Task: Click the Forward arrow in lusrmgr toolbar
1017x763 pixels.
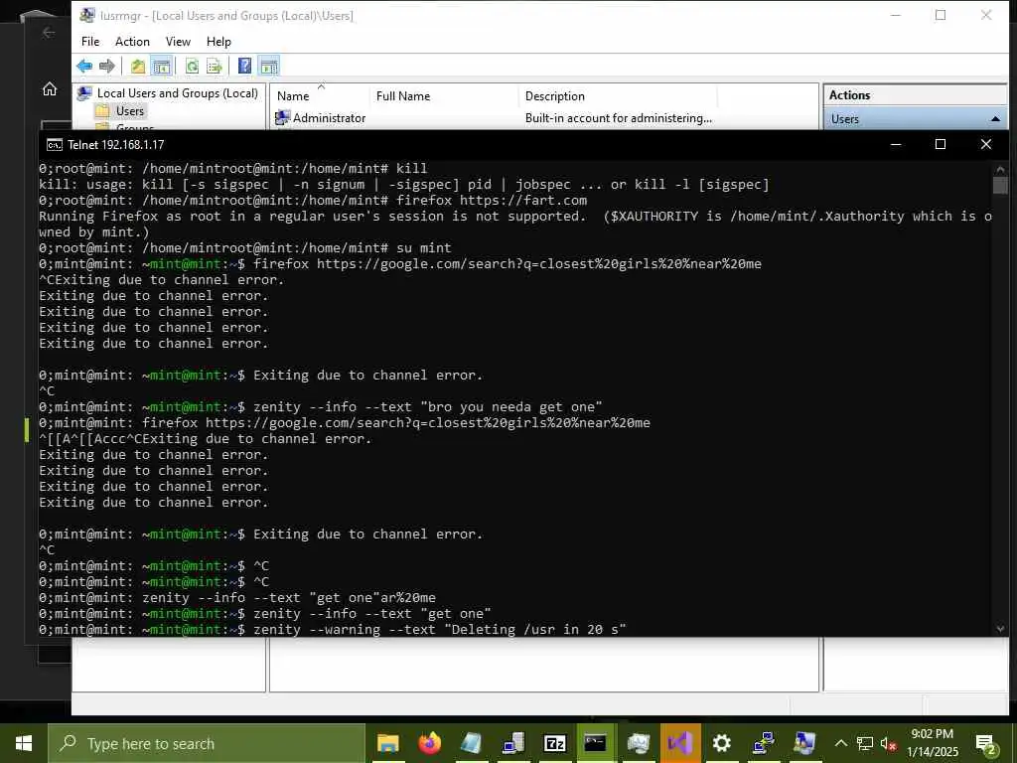Action: point(107,67)
